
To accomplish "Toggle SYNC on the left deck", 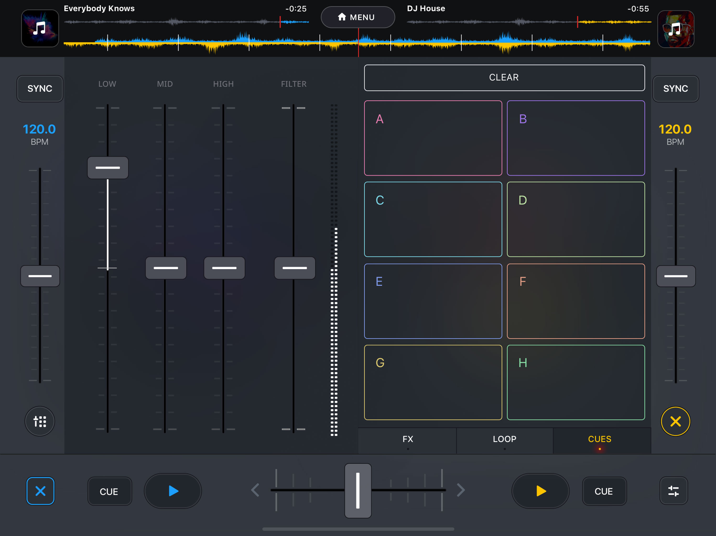I will (x=40, y=88).
